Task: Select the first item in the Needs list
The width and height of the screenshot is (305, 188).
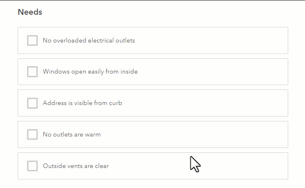Action: [x=32, y=40]
